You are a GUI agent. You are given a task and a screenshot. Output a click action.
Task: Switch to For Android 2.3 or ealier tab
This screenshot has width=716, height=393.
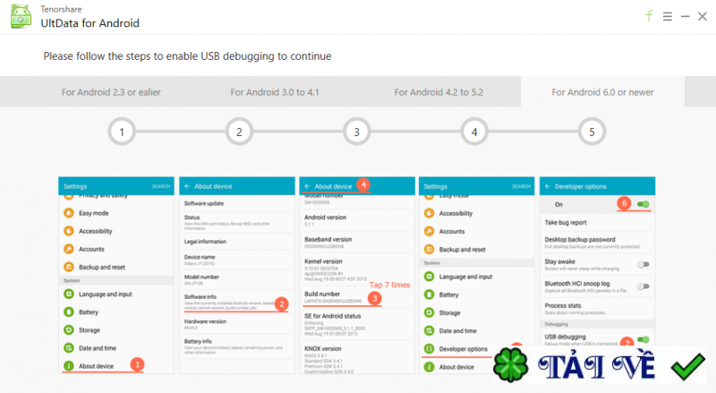click(x=111, y=92)
